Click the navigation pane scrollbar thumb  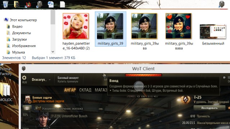[x=53, y=17]
